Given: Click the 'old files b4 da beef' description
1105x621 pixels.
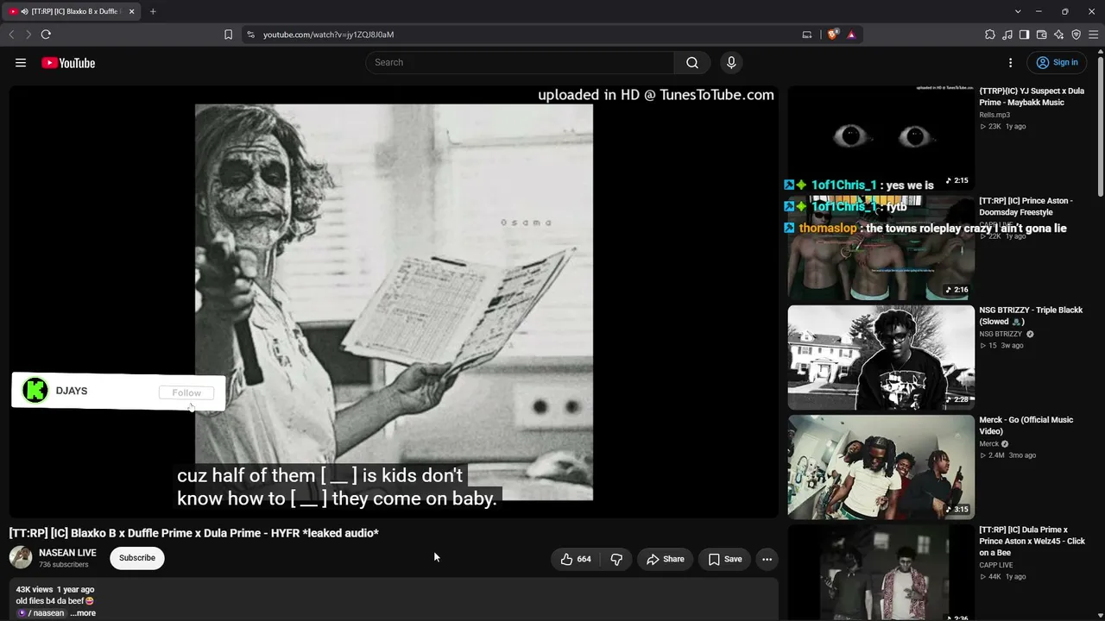Looking at the screenshot, I should pos(55,601).
